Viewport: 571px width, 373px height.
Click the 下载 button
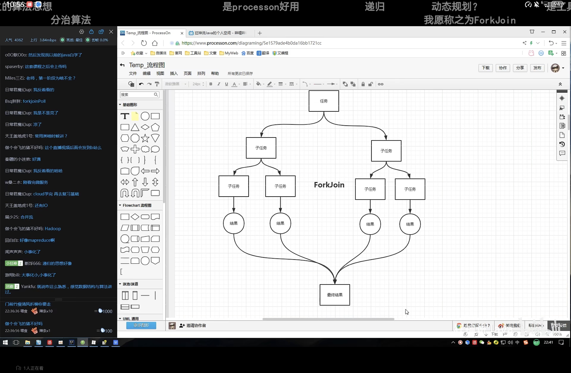coord(486,68)
